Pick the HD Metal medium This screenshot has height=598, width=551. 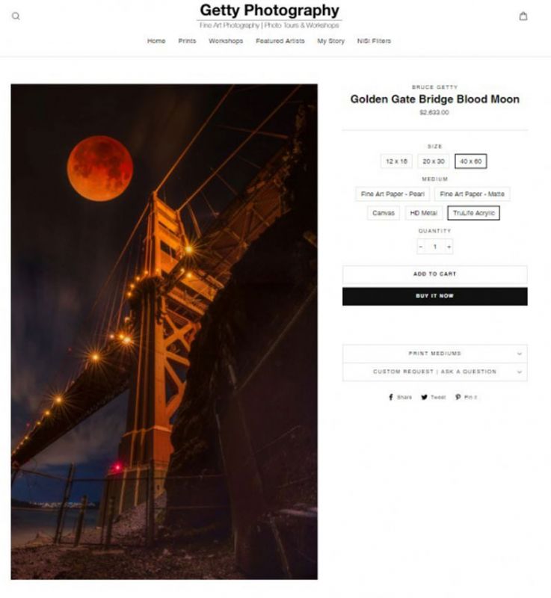[x=423, y=213]
